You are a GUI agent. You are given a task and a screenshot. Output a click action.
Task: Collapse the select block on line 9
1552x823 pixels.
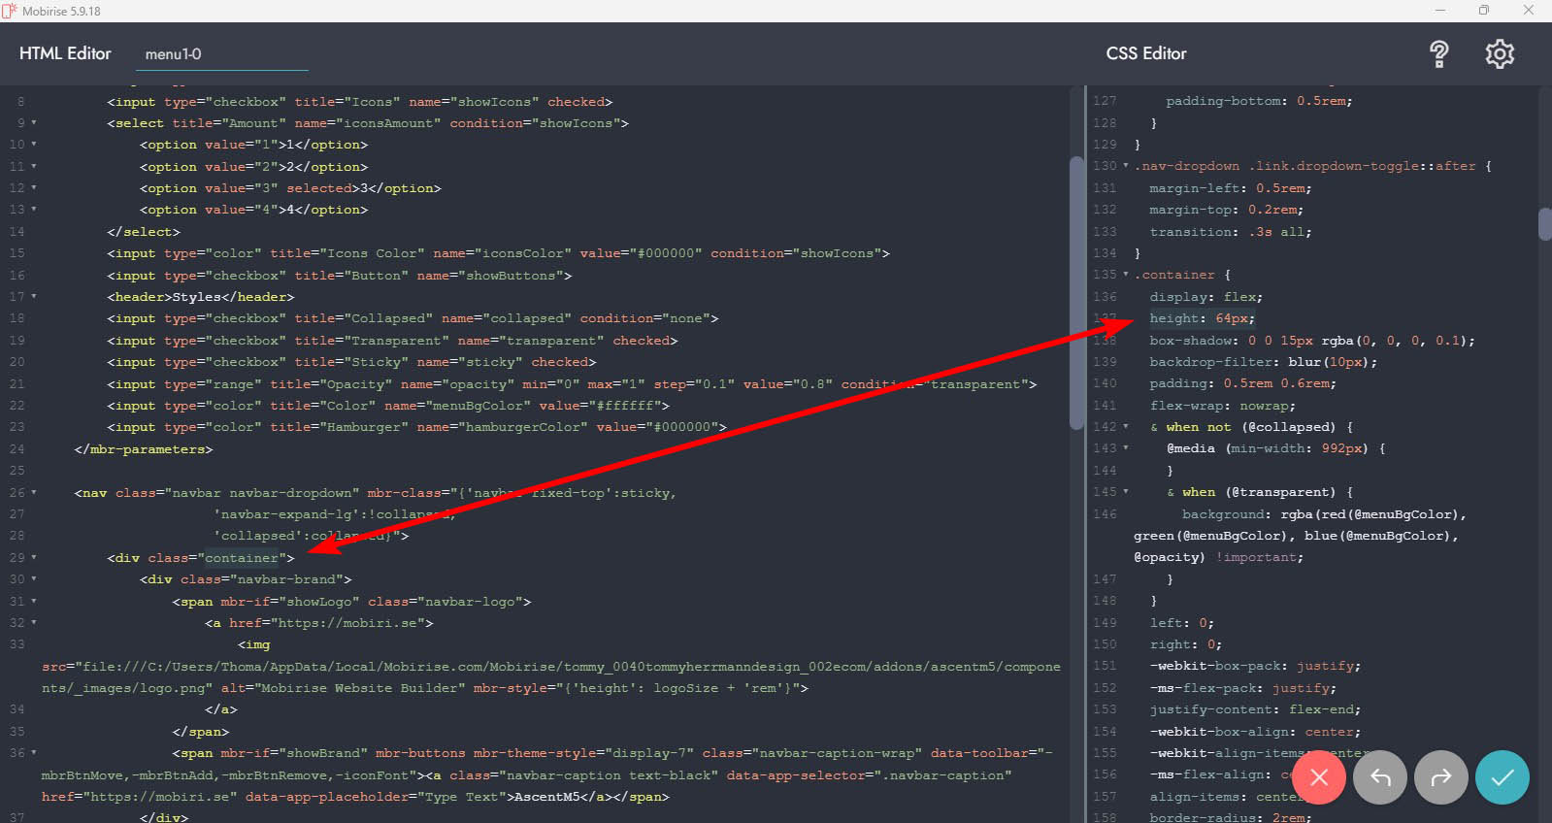tap(34, 123)
